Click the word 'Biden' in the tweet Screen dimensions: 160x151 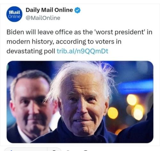point(15,32)
